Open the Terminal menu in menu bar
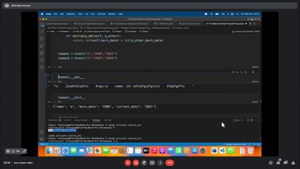The width and height of the screenshot is (300, 169). [x=101, y=14]
